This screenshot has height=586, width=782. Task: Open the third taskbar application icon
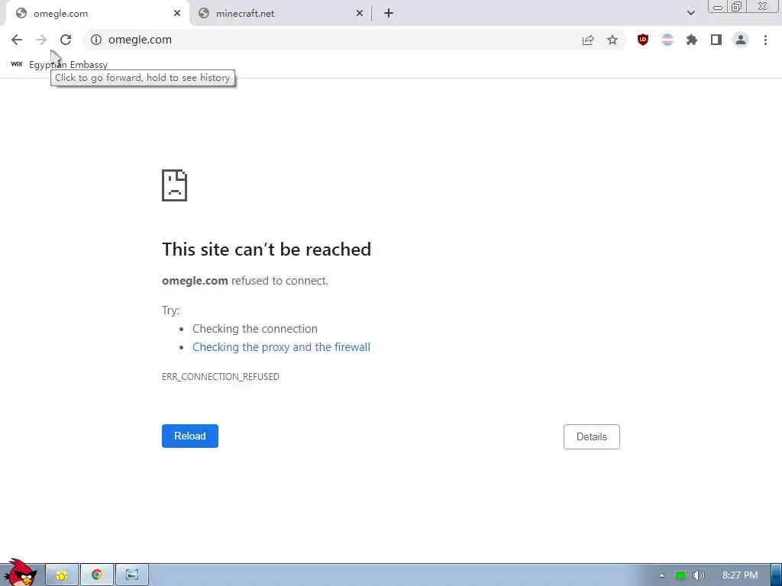tap(131, 575)
